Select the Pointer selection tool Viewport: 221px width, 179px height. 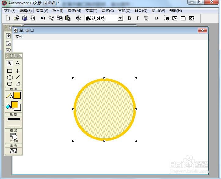(x=9, y=63)
